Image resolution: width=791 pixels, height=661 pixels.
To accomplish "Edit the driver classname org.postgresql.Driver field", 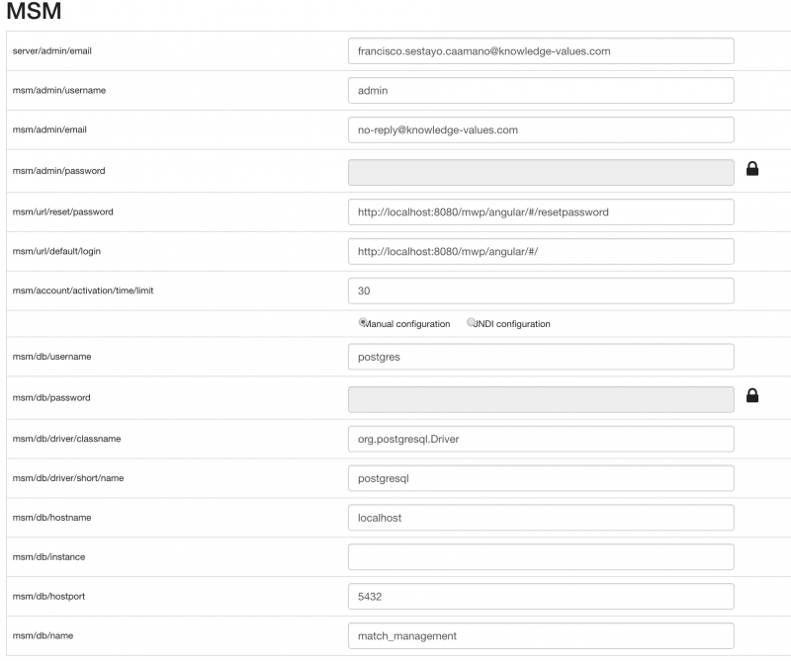I will click(x=541, y=439).
